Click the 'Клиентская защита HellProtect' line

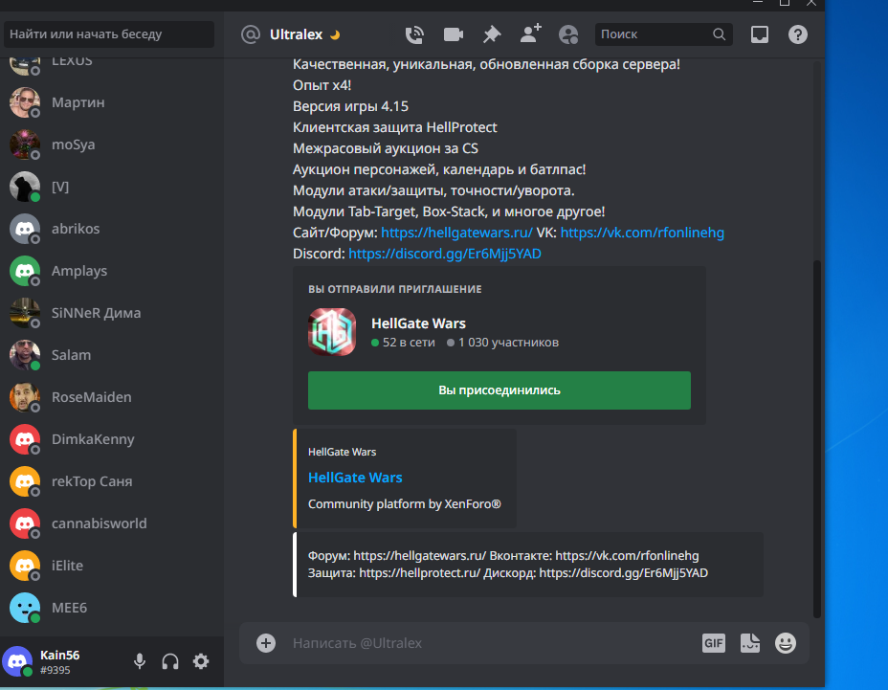395,127
